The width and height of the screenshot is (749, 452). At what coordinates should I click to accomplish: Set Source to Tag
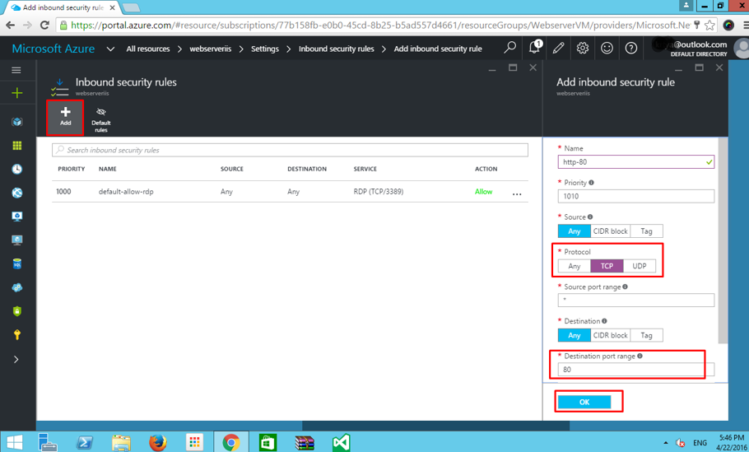646,231
